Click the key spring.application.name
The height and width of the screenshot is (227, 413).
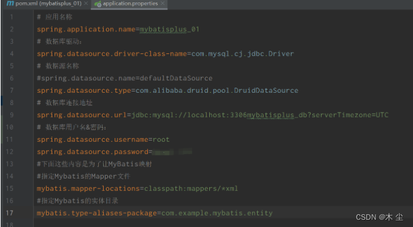click(x=86, y=29)
